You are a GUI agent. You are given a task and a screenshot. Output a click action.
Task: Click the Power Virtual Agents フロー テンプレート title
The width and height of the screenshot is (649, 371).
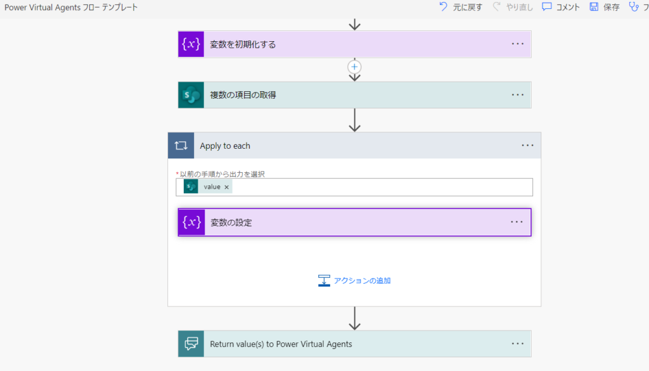[71, 8]
